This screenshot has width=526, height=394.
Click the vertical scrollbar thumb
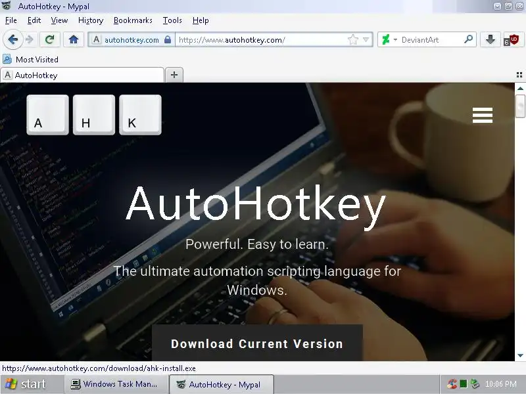(520, 106)
